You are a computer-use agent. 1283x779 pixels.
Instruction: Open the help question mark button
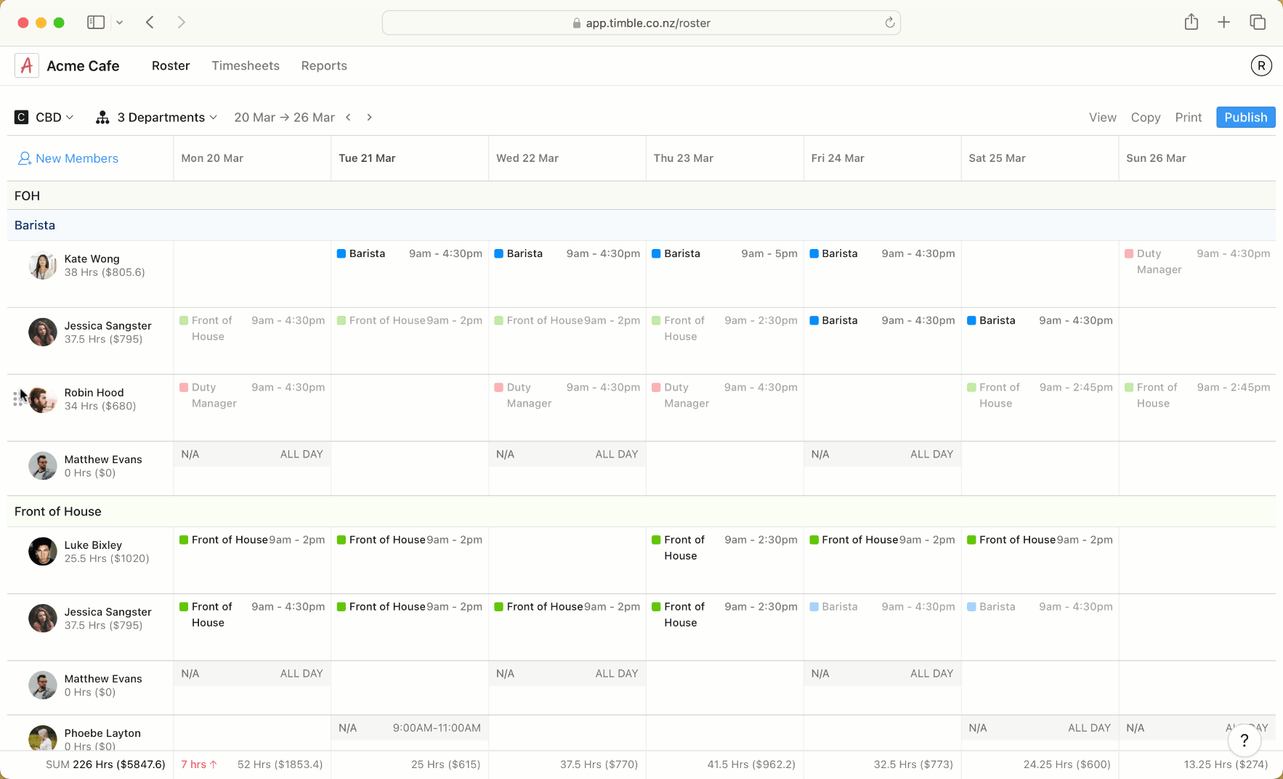pos(1244,740)
